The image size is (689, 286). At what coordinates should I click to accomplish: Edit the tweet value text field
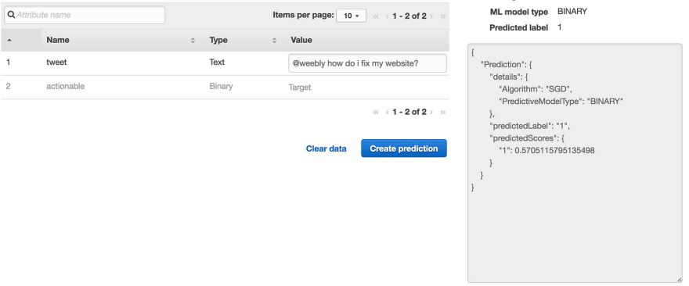point(367,63)
